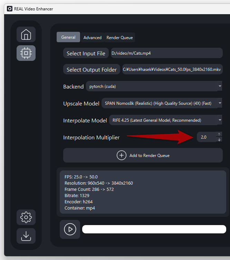Click Add to Render Queue
This screenshot has height=260, width=230.
tap(143, 155)
